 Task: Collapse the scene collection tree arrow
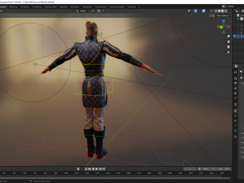pyautogui.click(x=238, y=18)
